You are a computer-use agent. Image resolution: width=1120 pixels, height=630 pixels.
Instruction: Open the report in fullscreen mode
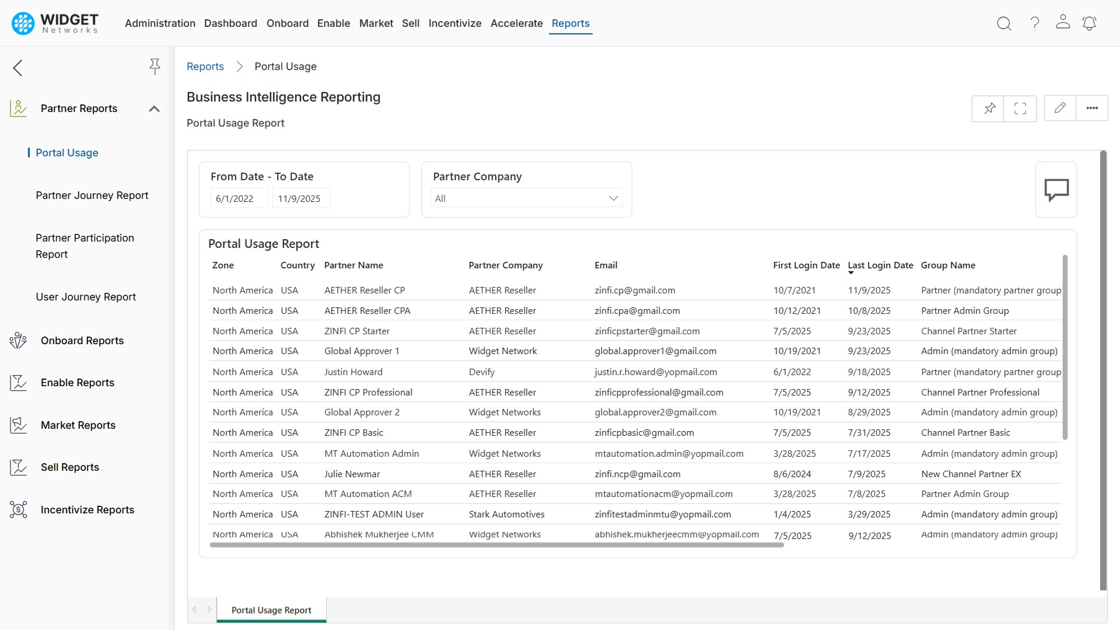click(x=1020, y=108)
